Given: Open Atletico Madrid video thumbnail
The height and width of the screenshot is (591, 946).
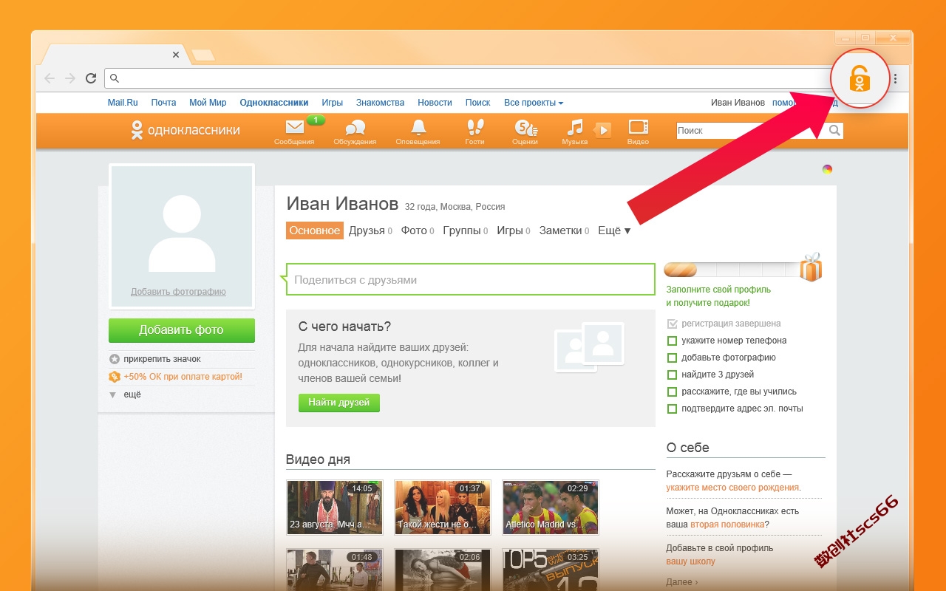Looking at the screenshot, I should (551, 508).
